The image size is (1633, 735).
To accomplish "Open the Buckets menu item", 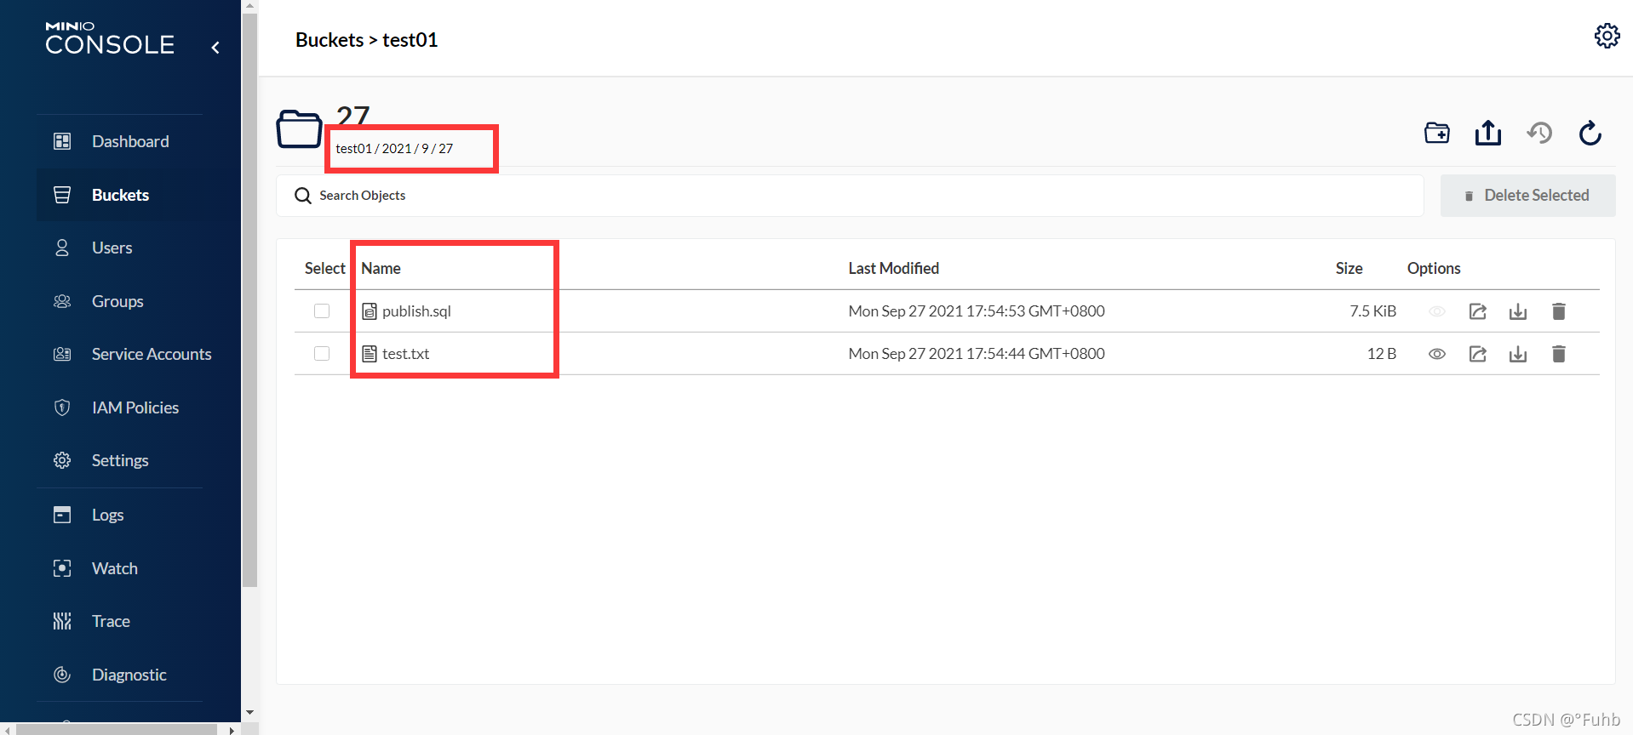I will 119,195.
